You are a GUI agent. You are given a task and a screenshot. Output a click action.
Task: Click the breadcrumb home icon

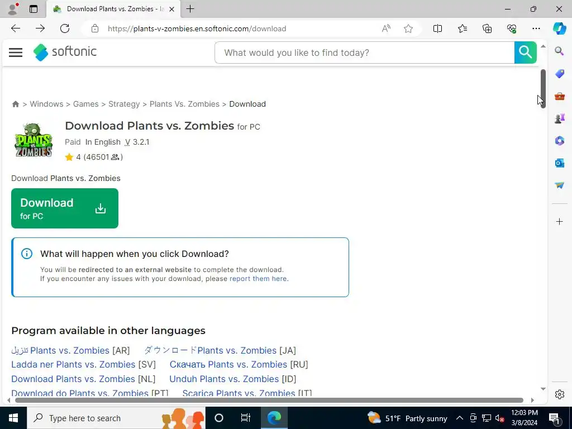[15, 104]
